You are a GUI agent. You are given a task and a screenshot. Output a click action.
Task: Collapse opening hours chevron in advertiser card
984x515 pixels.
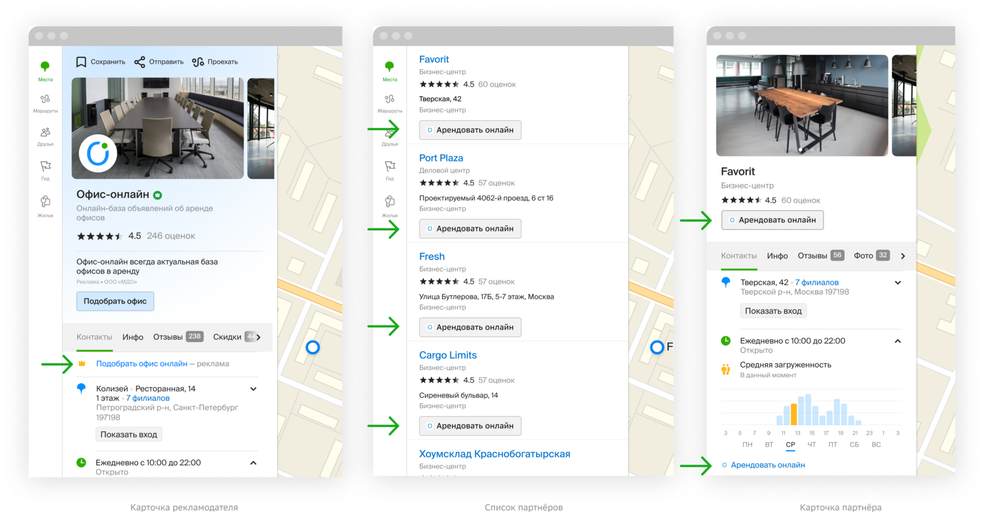pos(253,462)
